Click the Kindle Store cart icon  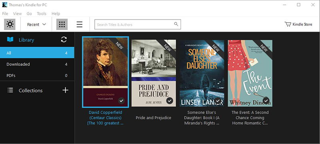click(288, 24)
